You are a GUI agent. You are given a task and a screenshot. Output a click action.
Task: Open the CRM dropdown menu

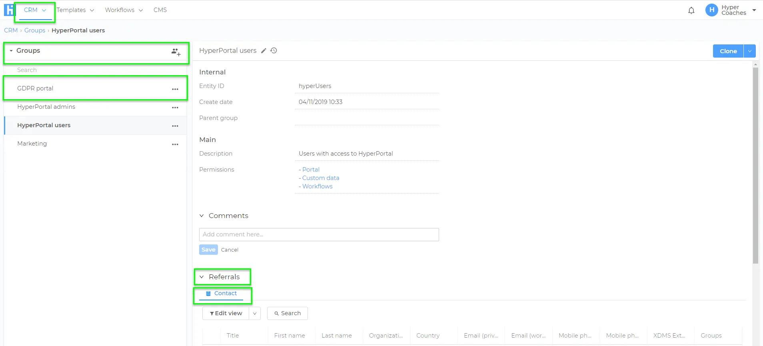(x=35, y=10)
